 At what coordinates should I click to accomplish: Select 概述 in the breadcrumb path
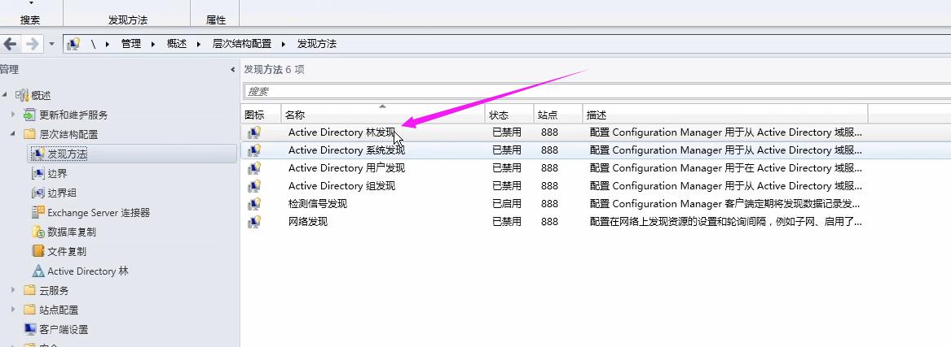click(x=177, y=44)
